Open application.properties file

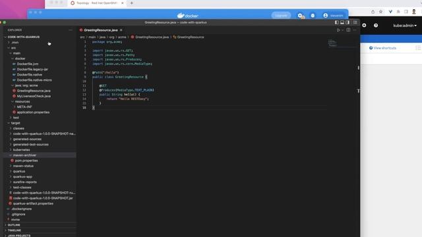33,113
